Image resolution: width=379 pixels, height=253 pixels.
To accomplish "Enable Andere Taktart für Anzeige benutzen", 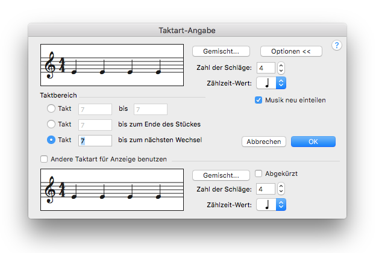I will (x=43, y=160).
